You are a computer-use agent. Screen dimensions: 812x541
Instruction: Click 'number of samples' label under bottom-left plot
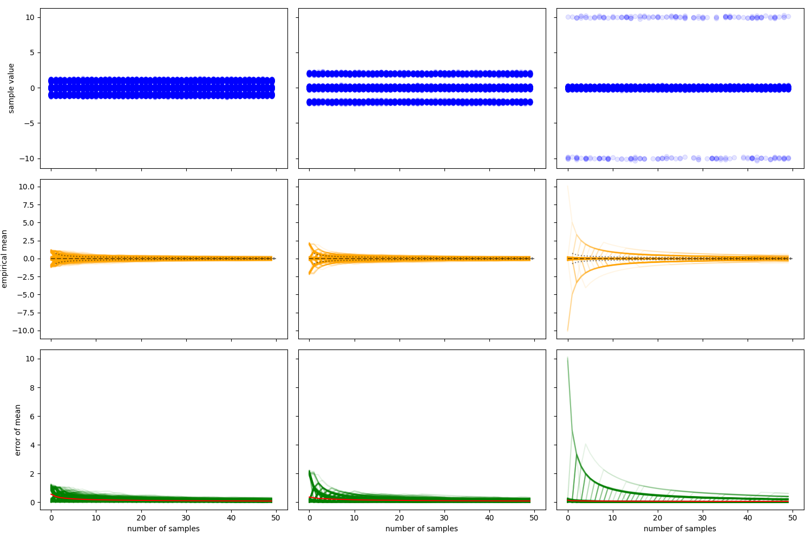pyautogui.click(x=163, y=529)
